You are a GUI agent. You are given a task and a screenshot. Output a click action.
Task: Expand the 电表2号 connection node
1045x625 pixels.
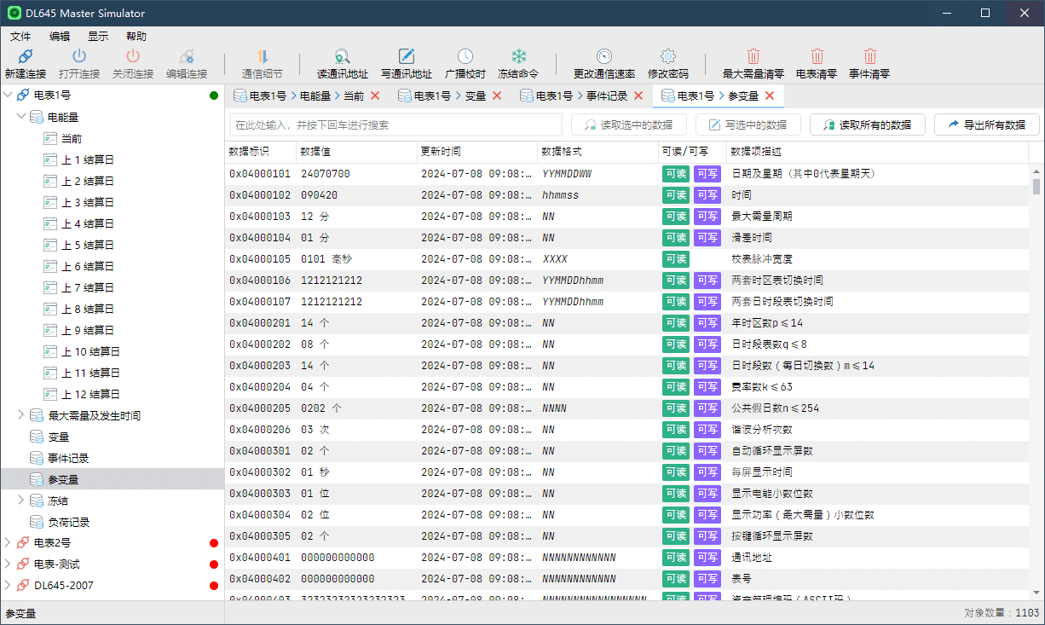[x=8, y=542]
